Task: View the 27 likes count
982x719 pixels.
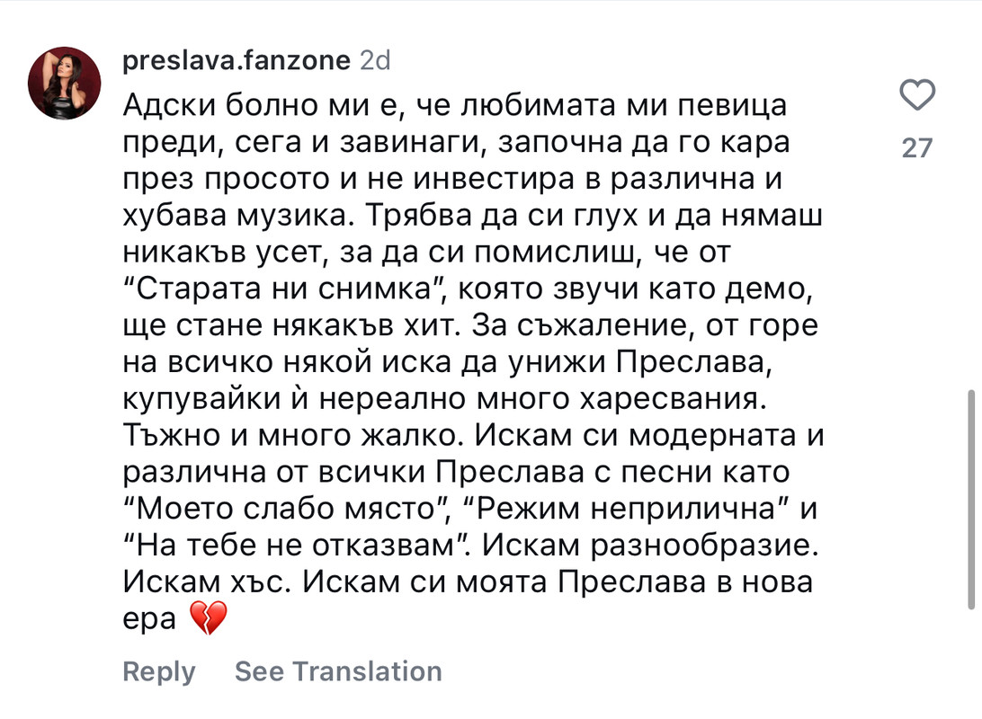Action: [917, 147]
